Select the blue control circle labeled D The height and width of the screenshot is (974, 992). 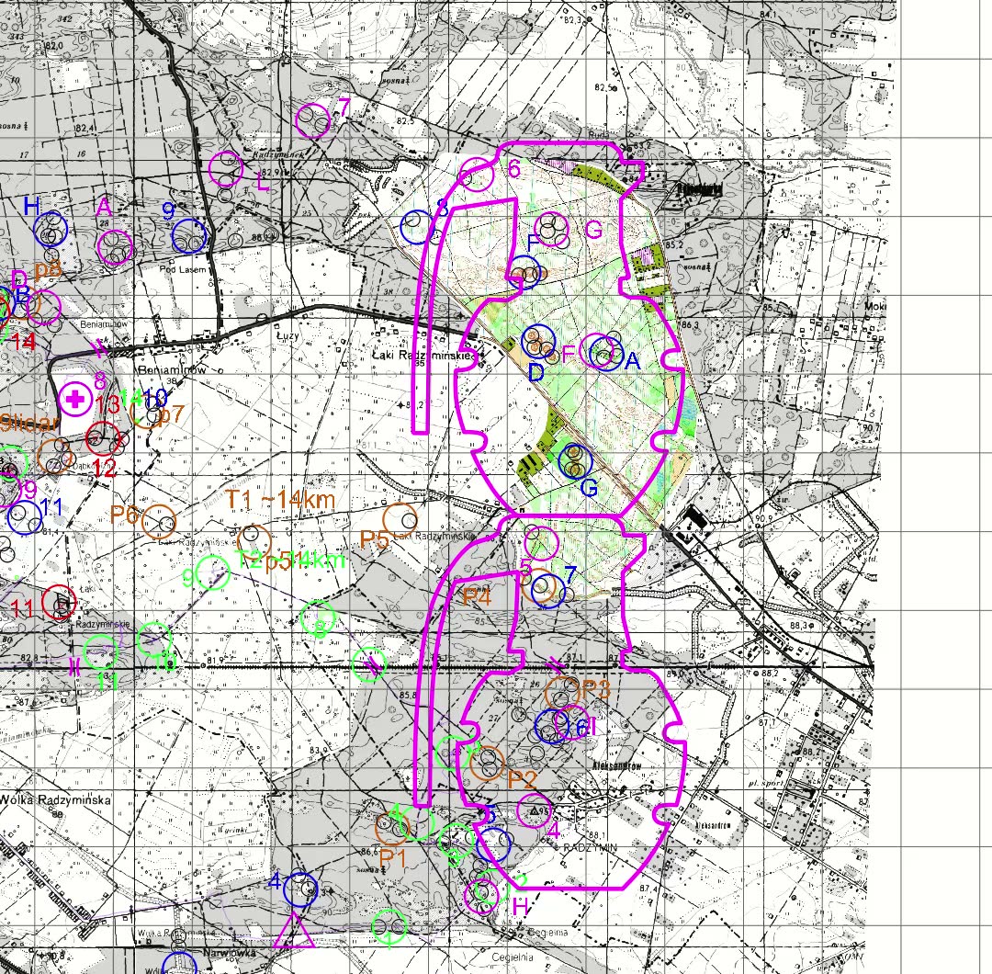[538, 342]
